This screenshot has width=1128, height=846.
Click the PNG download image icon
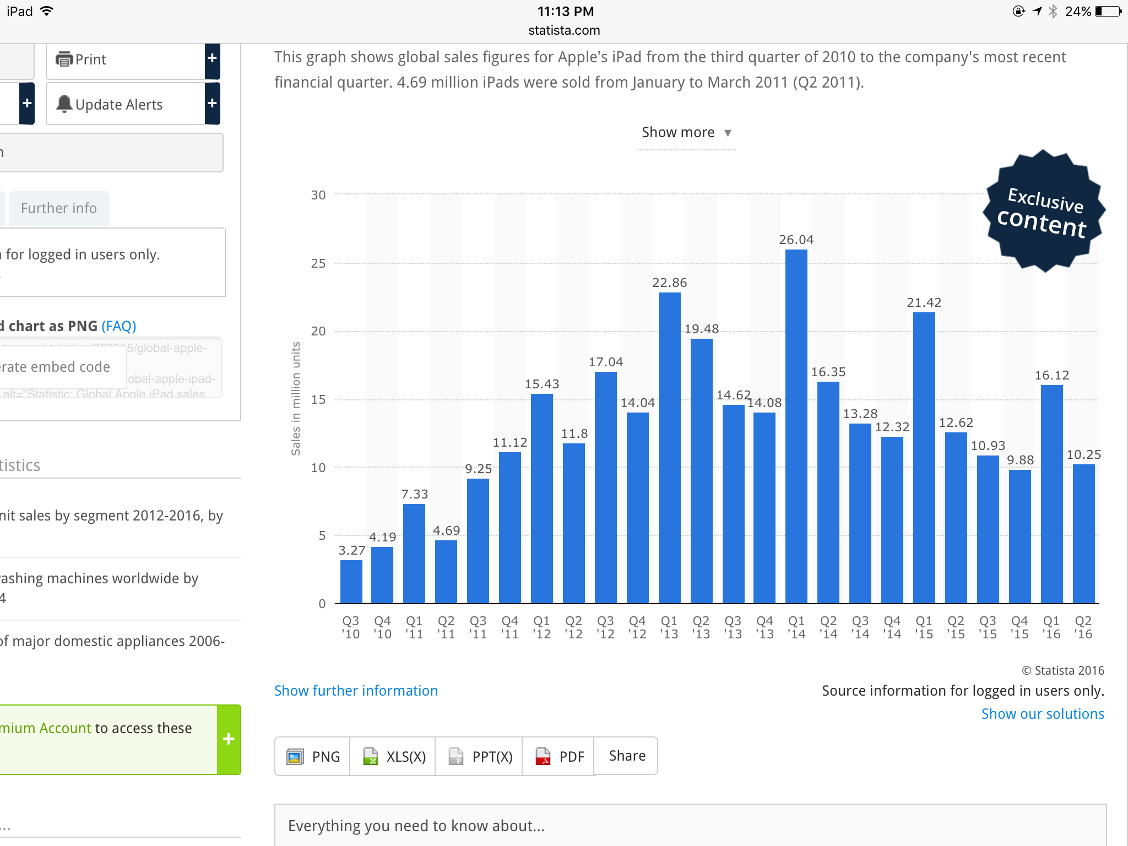click(x=295, y=757)
